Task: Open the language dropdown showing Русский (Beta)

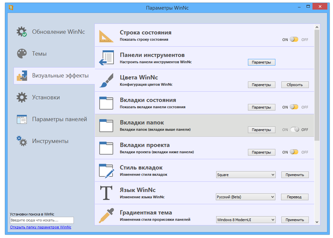Action: pyautogui.click(x=245, y=197)
